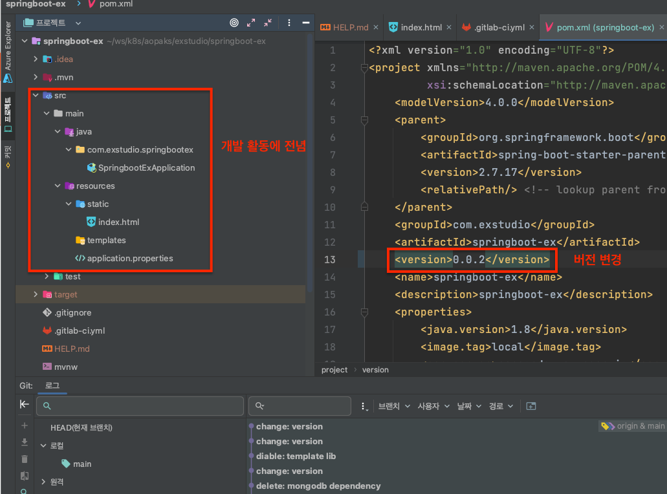This screenshot has height=494, width=667.
Task: Close the index.html editor tab
Action: [x=449, y=27]
